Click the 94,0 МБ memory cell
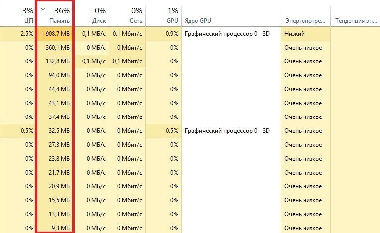 [x=55, y=75]
